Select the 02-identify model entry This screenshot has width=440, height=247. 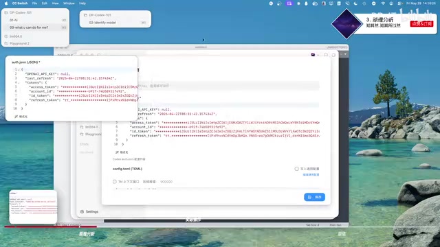tap(102, 23)
